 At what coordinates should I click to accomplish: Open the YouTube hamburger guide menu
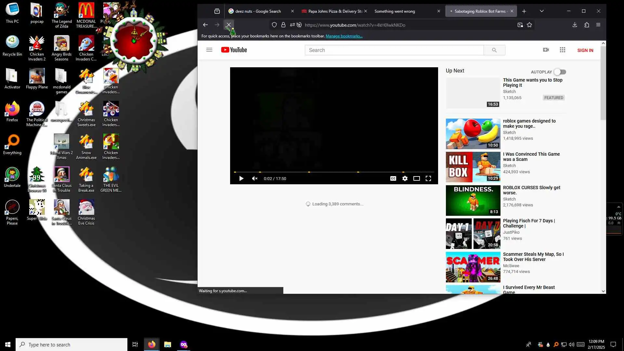click(209, 50)
